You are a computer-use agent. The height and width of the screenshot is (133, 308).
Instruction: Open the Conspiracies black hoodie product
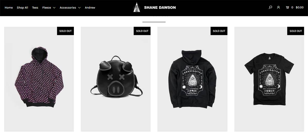192,79
